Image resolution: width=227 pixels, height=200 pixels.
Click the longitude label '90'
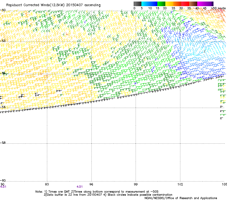2,184
